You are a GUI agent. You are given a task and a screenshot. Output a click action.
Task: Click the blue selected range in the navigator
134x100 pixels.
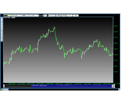click(71, 86)
